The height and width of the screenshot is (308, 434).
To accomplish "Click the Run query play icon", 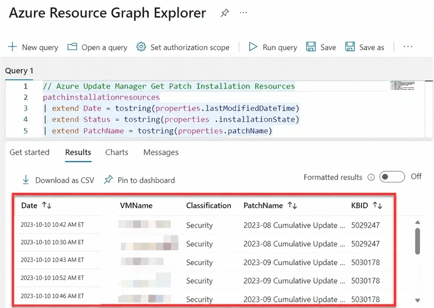I will (x=253, y=47).
